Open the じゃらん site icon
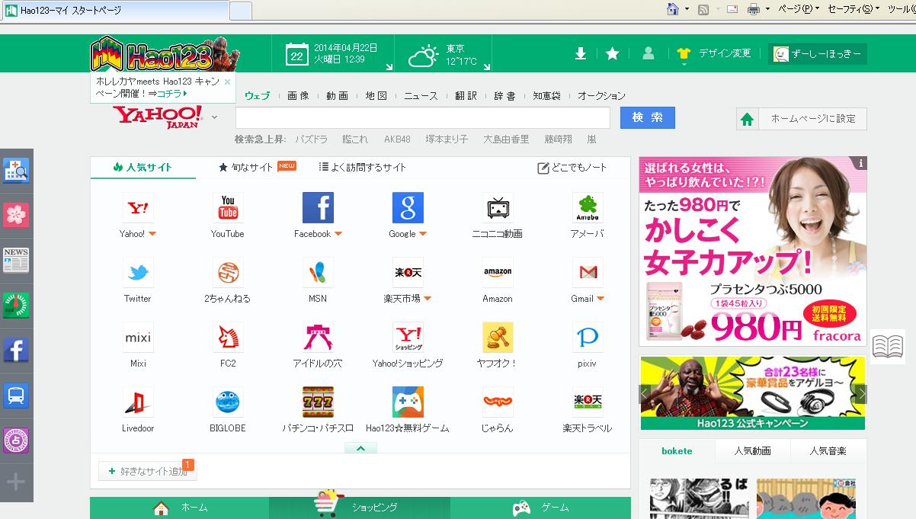916x519 pixels. click(x=498, y=402)
